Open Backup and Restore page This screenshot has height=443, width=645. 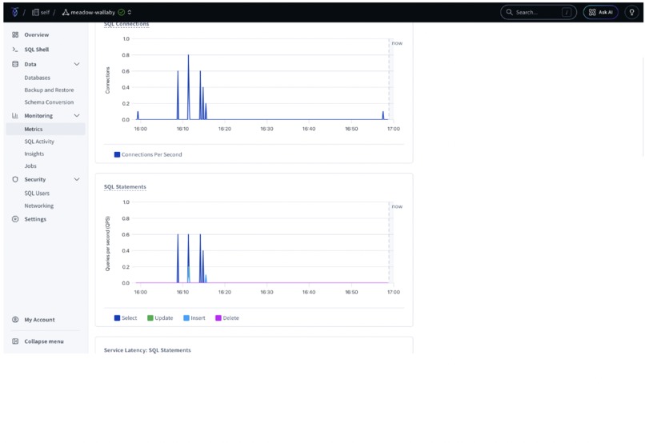coord(49,90)
